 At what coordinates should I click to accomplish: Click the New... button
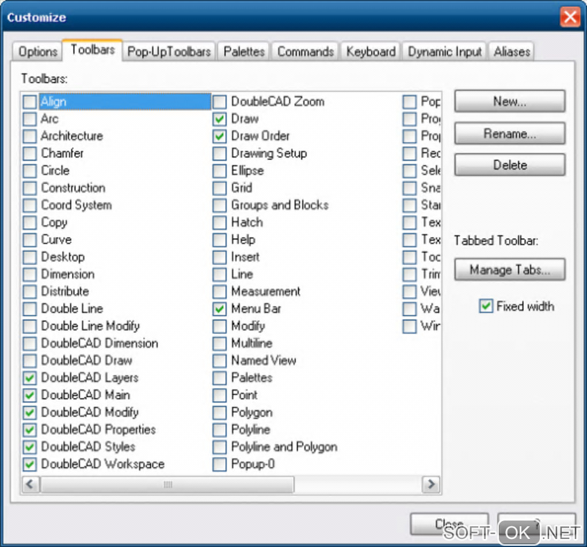pos(509,101)
